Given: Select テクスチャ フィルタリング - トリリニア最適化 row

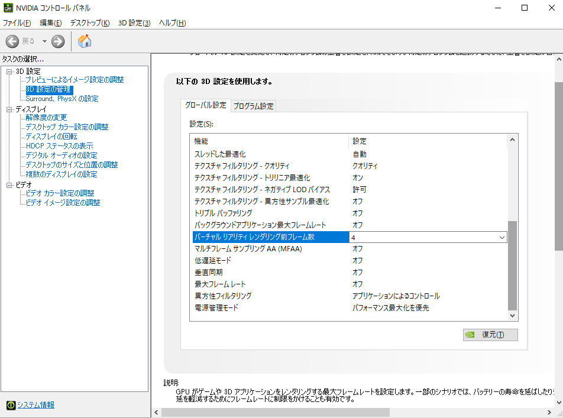Looking at the screenshot, I should pos(350,178).
